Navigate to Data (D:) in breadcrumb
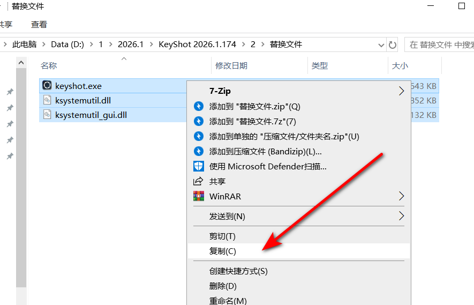Viewport: 474px width, 305px height. [x=67, y=44]
